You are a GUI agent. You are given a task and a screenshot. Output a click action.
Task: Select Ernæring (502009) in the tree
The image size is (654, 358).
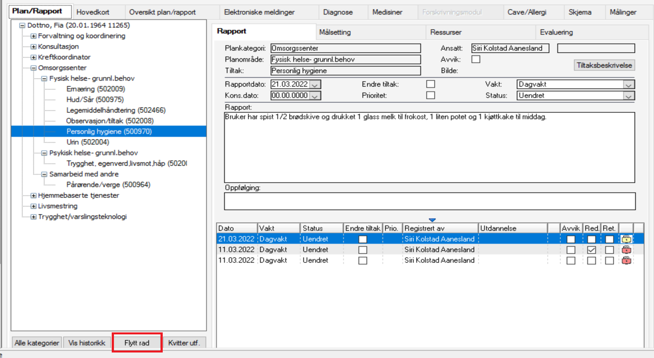click(x=96, y=89)
